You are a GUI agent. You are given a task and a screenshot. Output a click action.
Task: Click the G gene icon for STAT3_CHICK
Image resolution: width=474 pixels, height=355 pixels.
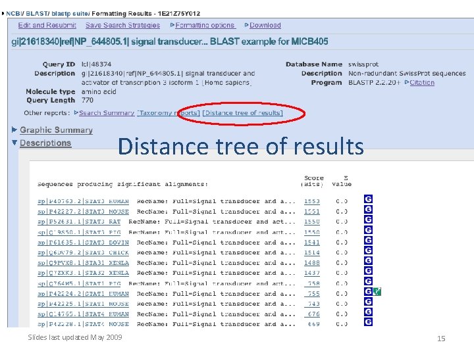click(x=368, y=250)
